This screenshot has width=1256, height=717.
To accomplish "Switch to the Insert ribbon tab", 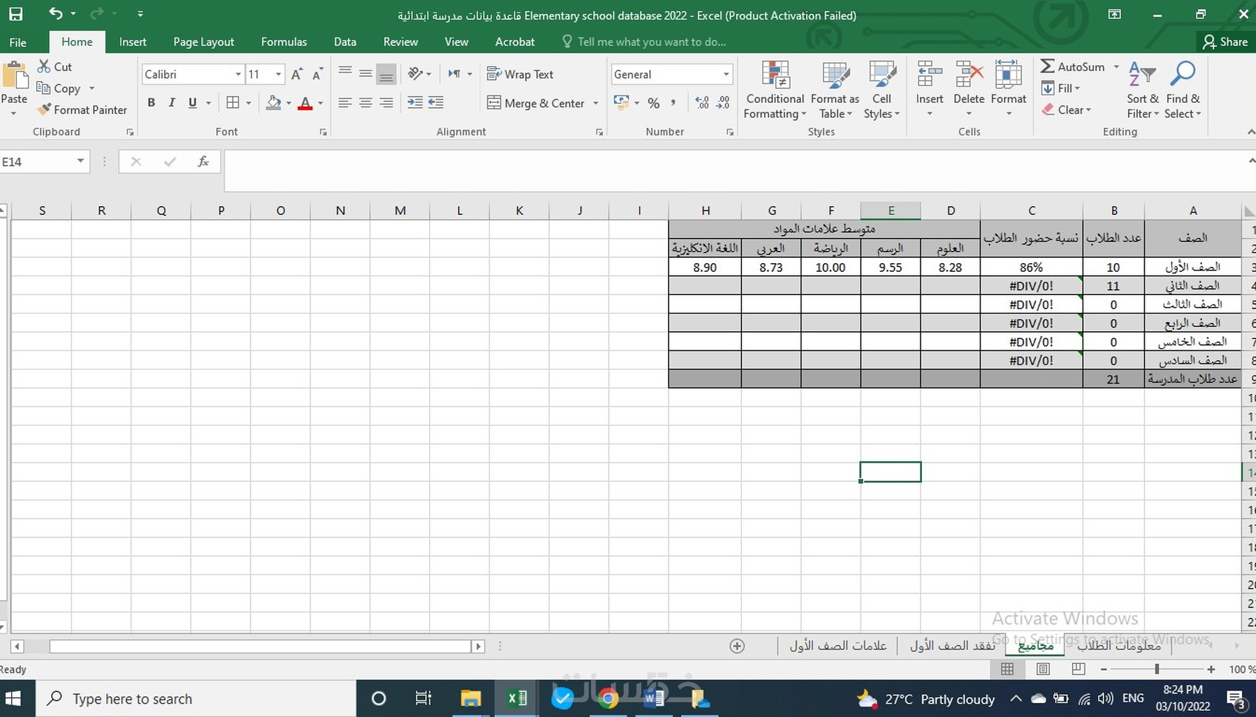I will (133, 41).
